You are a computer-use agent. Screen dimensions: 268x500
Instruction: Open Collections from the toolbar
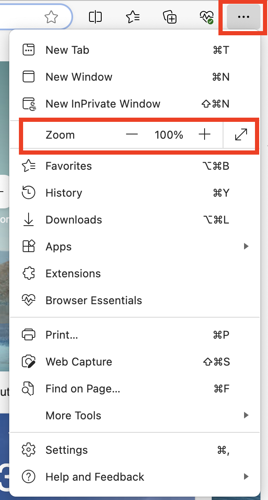tap(169, 17)
